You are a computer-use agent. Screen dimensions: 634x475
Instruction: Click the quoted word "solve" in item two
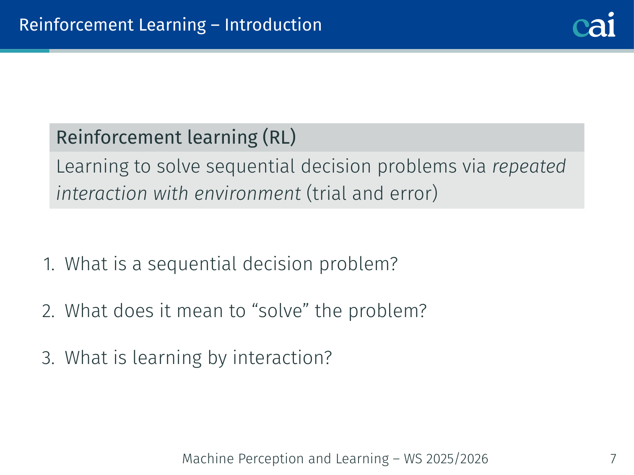tap(281, 311)
